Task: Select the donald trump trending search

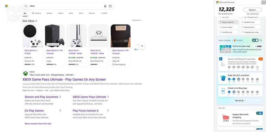Action: pyautogui.click(x=250, y=22)
